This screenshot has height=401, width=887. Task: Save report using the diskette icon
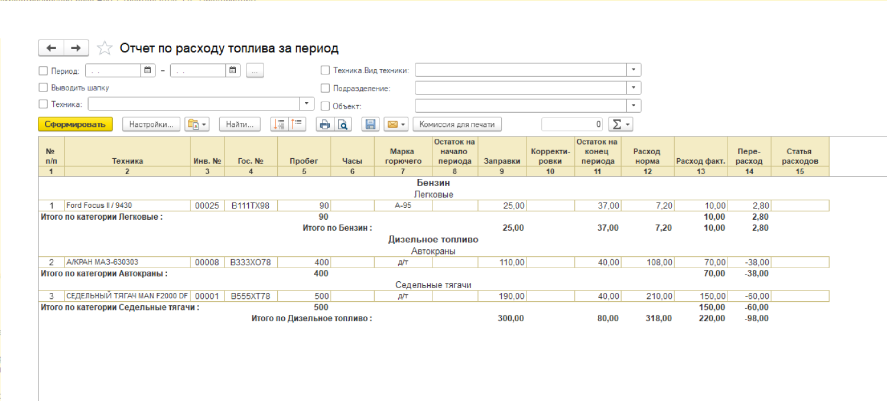(x=370, y=125)
